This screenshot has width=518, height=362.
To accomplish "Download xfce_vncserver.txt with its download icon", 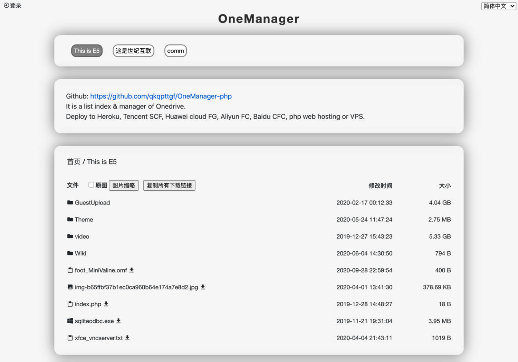I will (127, 338).
